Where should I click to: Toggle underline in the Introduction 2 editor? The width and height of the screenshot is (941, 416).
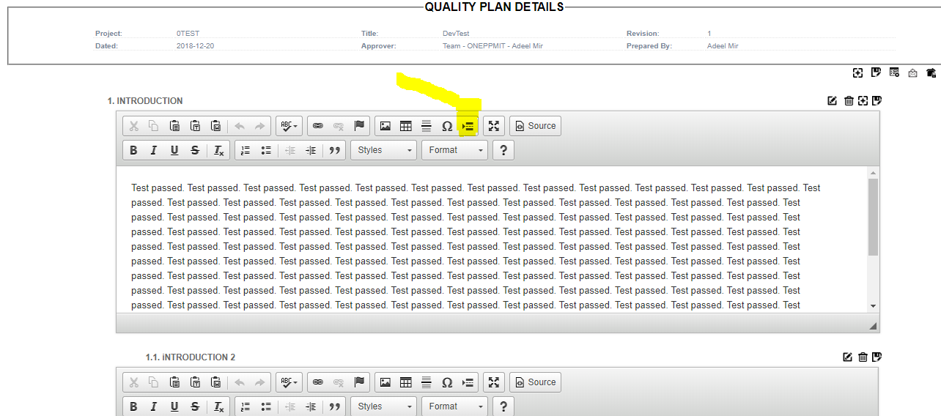pos(174,406)
